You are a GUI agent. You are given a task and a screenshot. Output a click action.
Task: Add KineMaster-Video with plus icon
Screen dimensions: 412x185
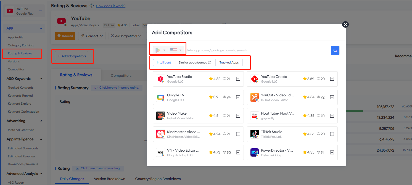238,134
